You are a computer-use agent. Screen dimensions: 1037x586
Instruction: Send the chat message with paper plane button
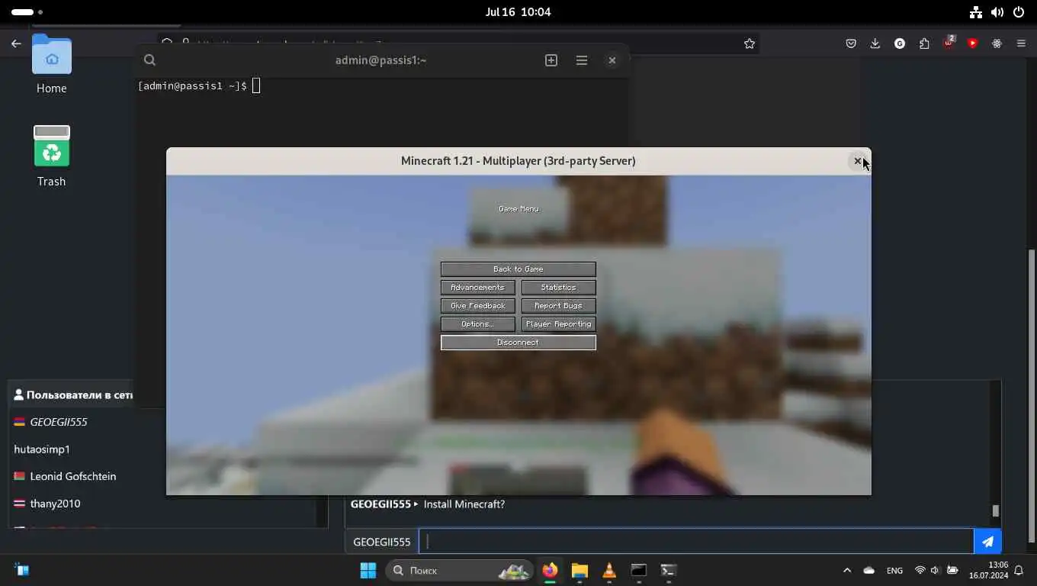(987, 542)
